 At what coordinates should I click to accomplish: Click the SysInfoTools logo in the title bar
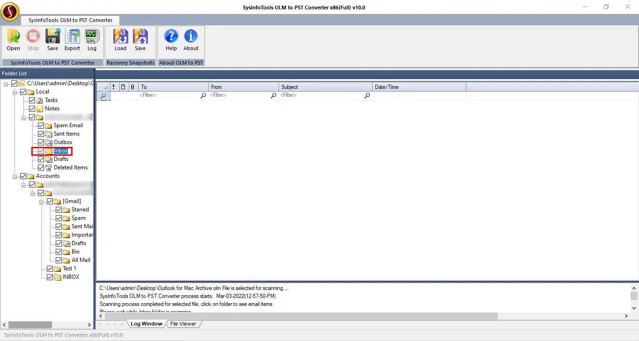[10, 12]
